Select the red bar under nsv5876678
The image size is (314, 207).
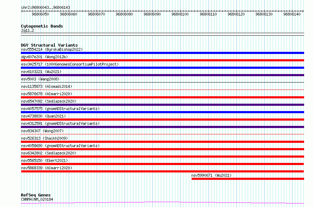[162, 97]
